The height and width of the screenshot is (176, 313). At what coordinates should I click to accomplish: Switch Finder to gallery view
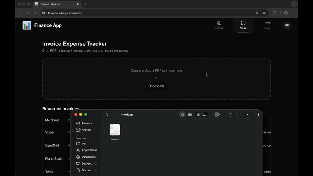205,115
